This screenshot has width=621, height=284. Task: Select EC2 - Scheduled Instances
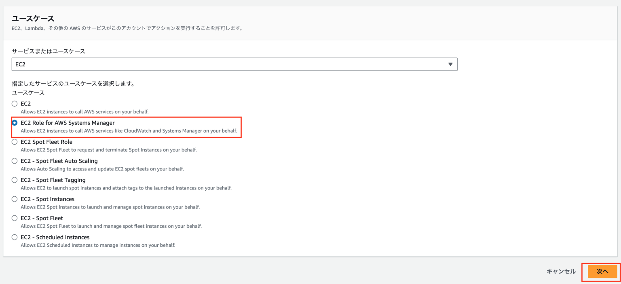15,237
